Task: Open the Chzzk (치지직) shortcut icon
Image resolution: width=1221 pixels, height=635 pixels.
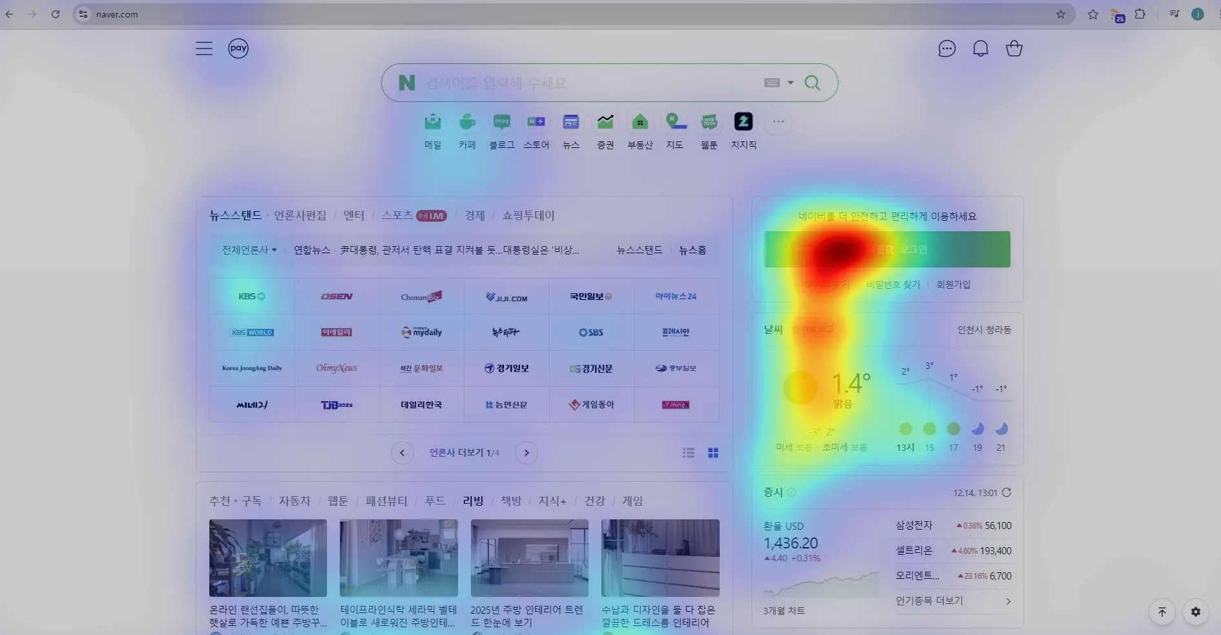Action: pos(744,123)
